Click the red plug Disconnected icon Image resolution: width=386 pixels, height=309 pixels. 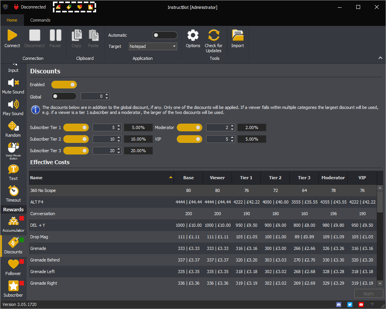coord(16,7)
